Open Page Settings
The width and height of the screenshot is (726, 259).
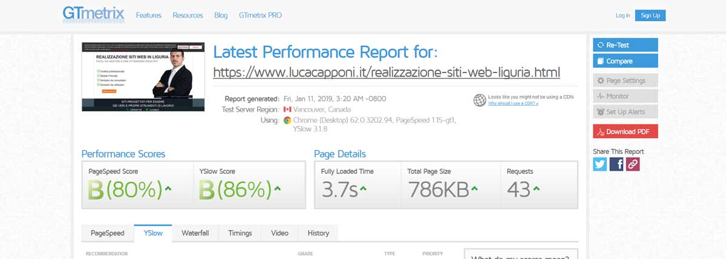click(625, 80)
